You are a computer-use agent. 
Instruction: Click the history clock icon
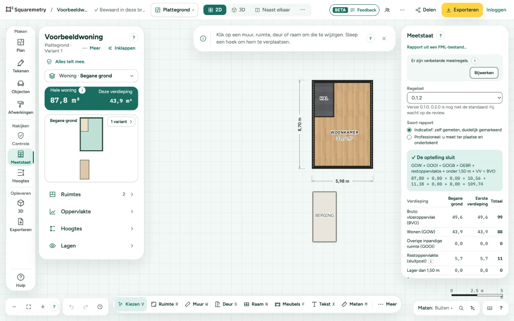[x=100, y=307]
